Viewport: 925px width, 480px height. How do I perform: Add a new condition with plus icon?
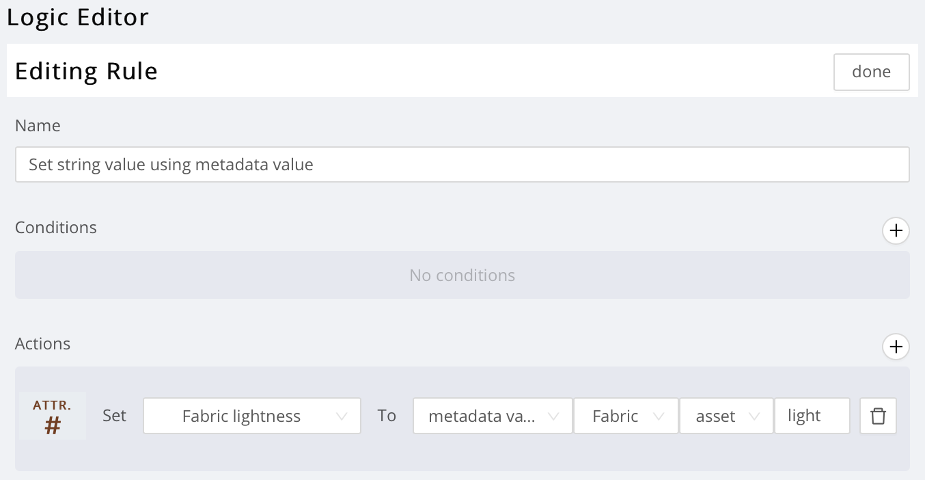896,231
